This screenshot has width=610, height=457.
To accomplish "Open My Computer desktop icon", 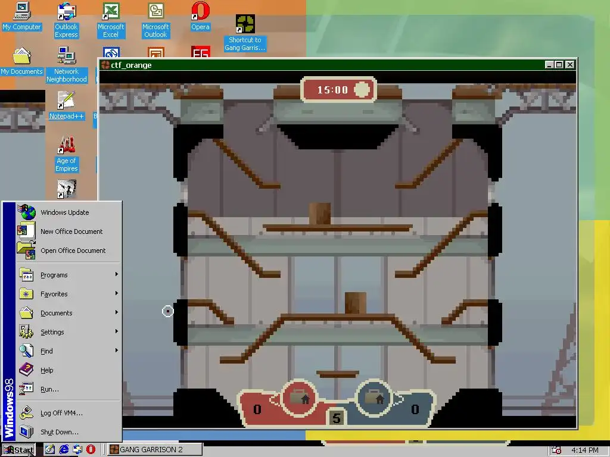I will (22, 16).
